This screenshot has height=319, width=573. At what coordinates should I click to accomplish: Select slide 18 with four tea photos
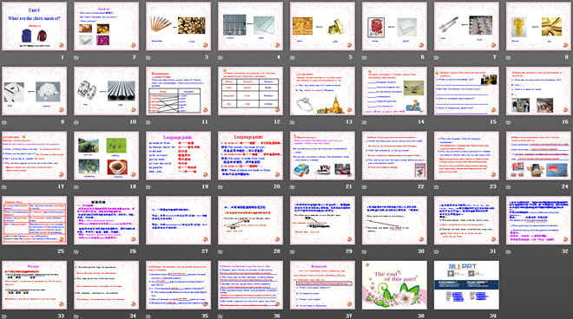[106, 155]
